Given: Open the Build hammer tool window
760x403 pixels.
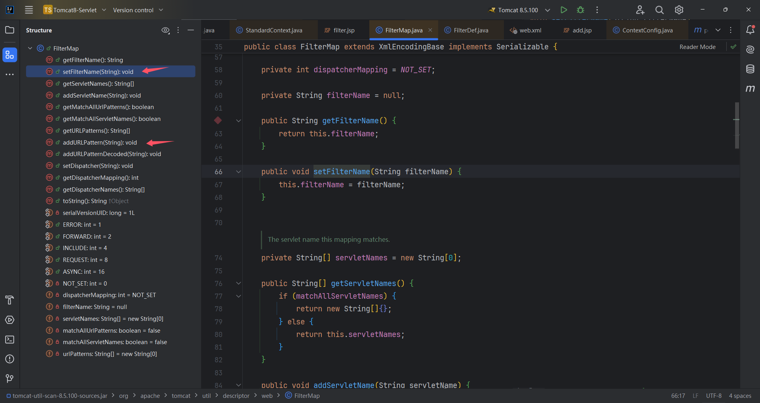Looking at the screenshot, I should point(9,300).
